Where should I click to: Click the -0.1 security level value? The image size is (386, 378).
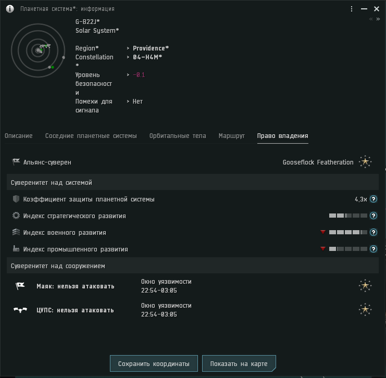(139, 75)
